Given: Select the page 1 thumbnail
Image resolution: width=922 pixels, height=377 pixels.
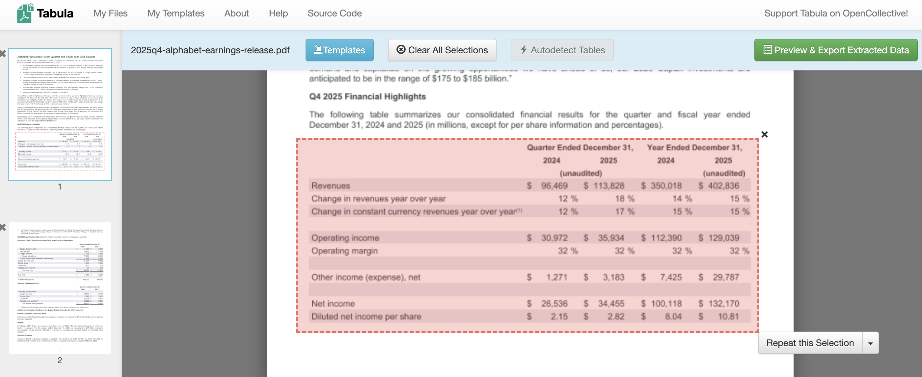Looking at the screenshot, I should click(x=60, y=114).
